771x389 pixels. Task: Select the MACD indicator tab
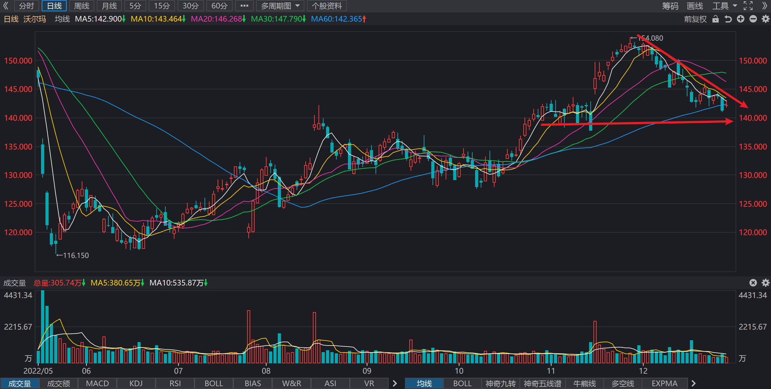point(97,383)
